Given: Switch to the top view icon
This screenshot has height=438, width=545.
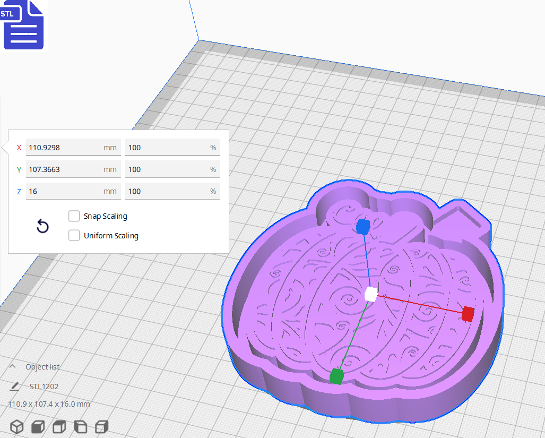Looking at the screenshot, I should tap(59, 426).
